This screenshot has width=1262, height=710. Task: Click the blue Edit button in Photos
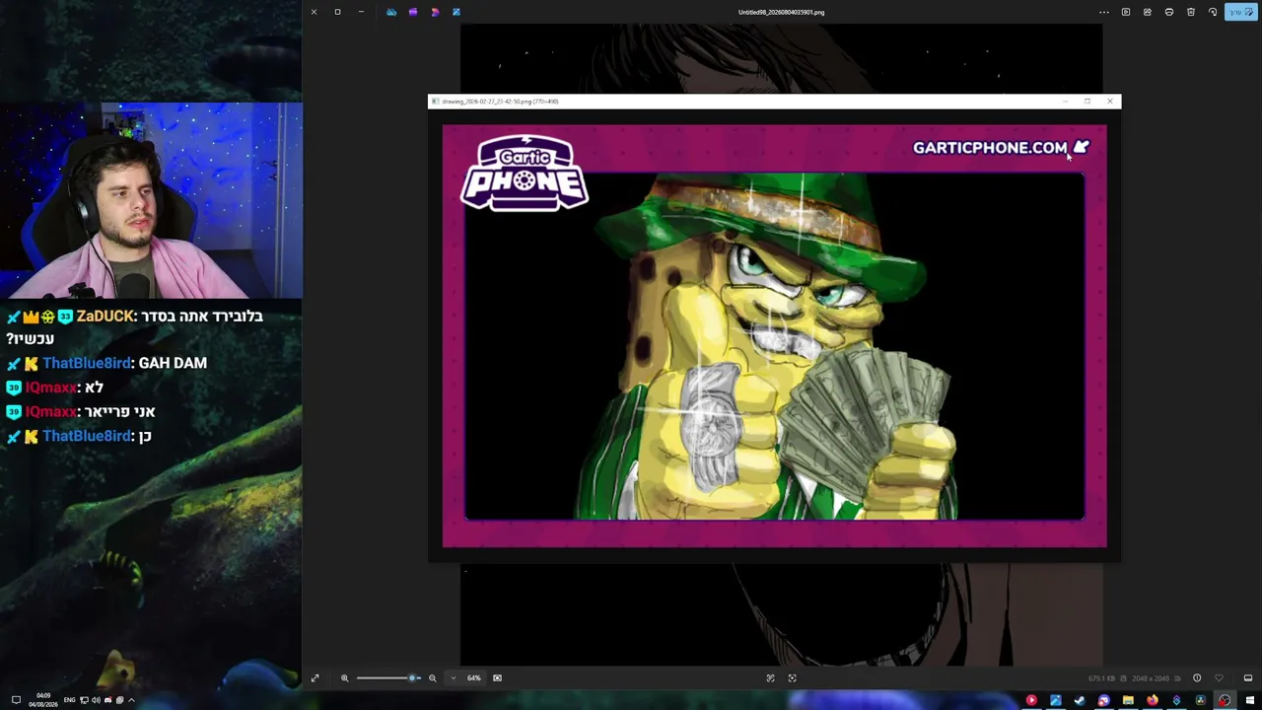(1240, 12)
